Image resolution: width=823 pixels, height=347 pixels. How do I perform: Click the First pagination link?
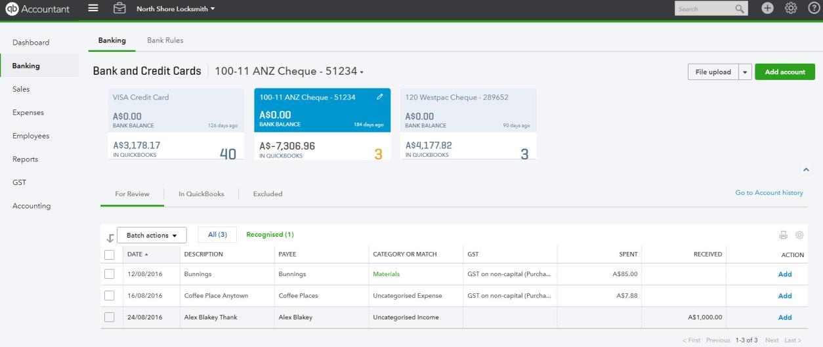692,340
